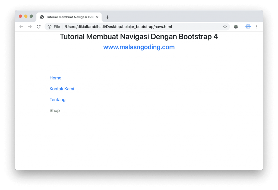Close the window with the red button
The width and height of the screenshot is (278, 190).
click(20, 16)
